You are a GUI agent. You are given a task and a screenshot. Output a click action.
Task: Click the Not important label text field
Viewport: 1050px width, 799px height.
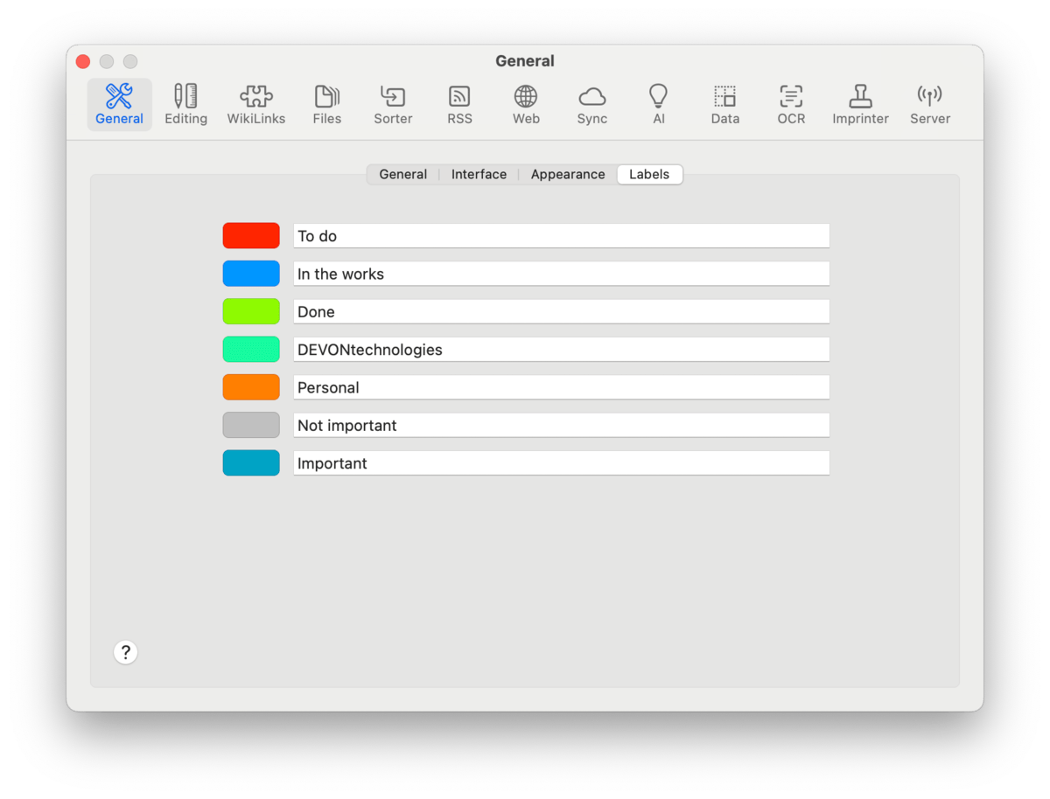[560, 426]
